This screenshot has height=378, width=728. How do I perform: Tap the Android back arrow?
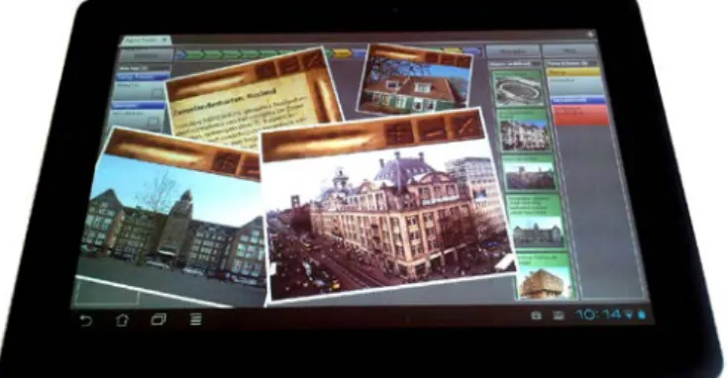coord(86,321)
